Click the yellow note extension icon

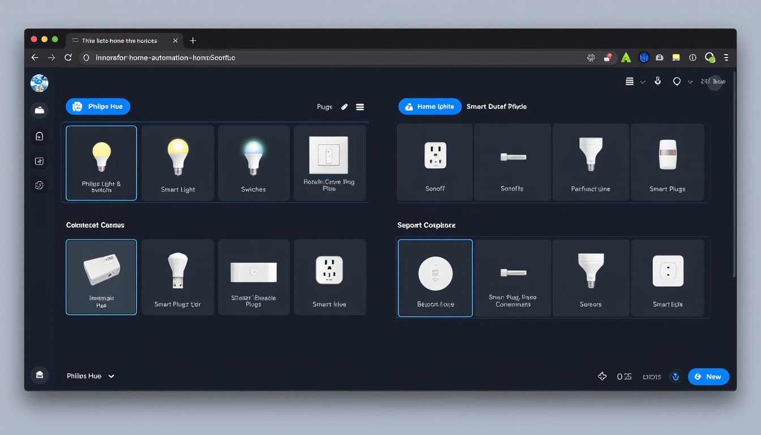tap(676, 57)
